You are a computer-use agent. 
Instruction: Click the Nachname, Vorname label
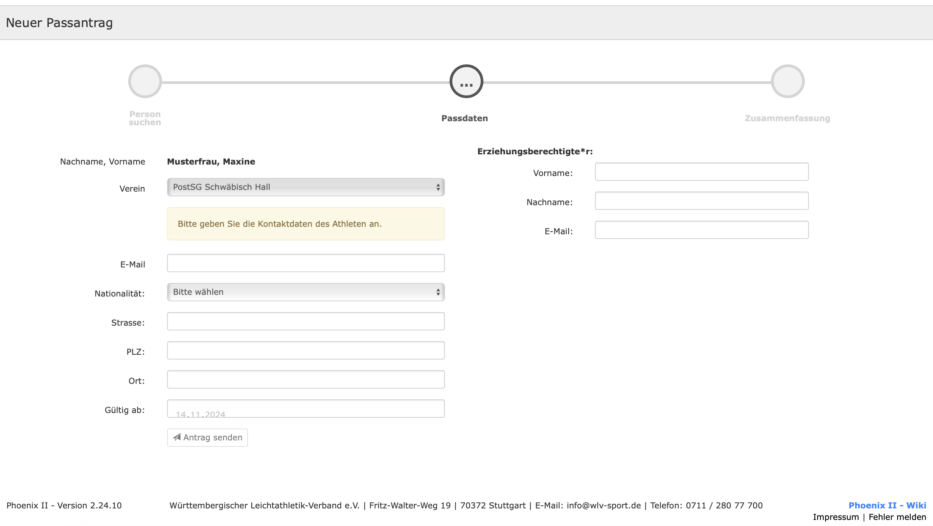click(x=103, y=162)
